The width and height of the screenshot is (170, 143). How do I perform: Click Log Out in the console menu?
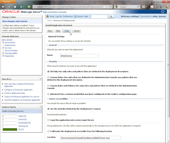point(58,16)
